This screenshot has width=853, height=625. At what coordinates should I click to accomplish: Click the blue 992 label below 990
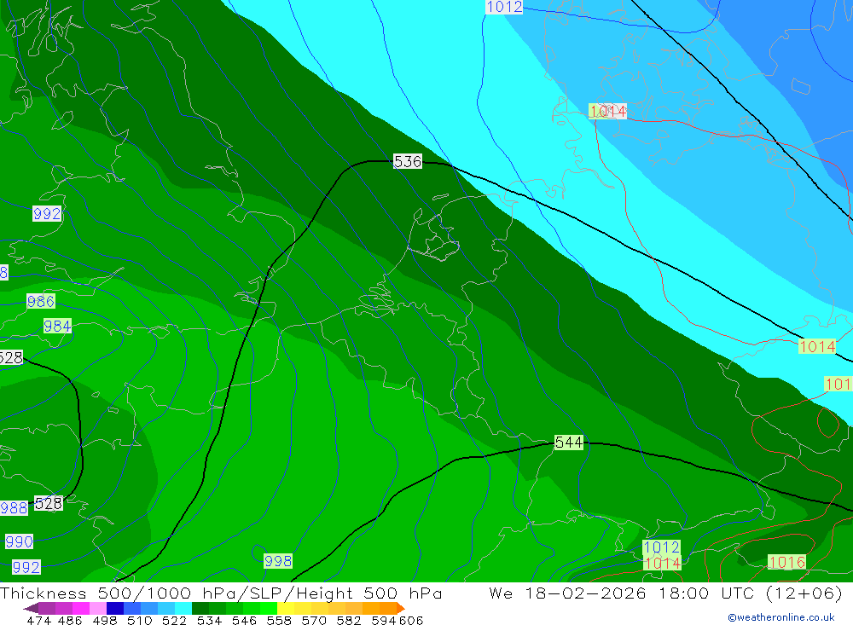click(x=26, y=567)
